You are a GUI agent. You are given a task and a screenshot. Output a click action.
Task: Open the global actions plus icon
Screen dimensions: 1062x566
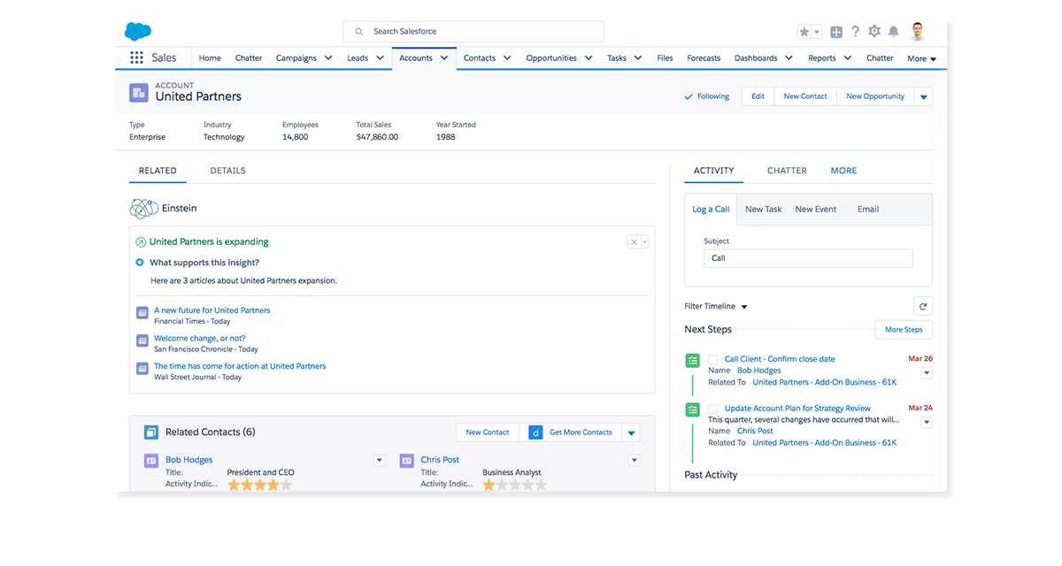click(836, 32)
